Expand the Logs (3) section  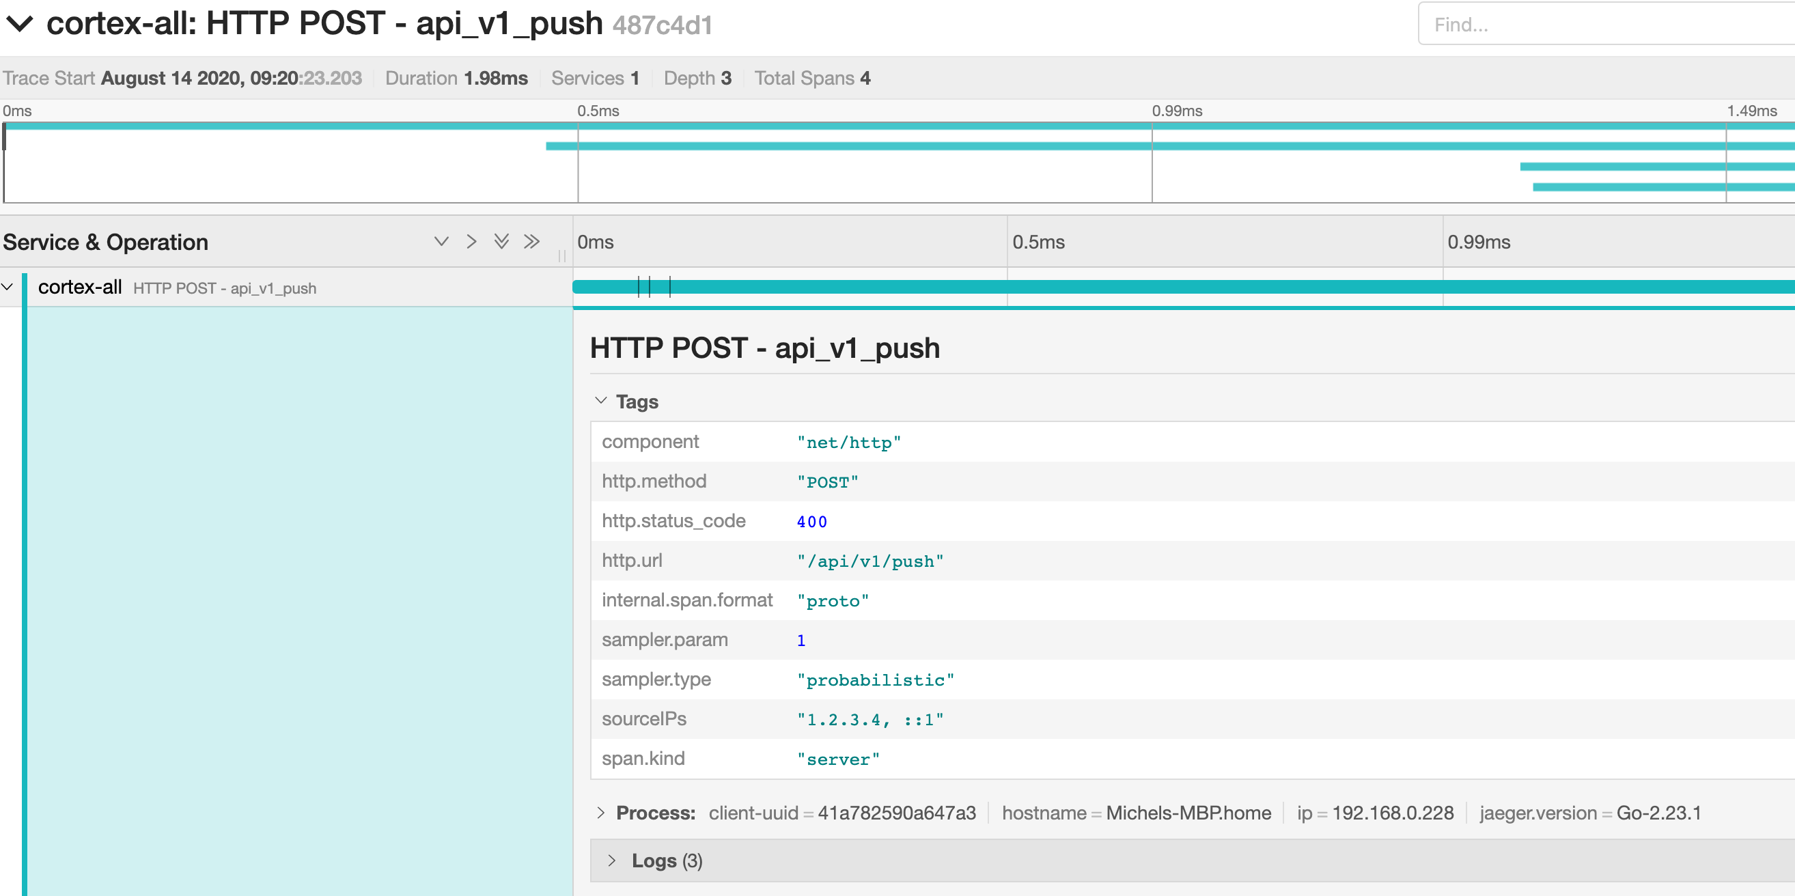tap(612, 861)
